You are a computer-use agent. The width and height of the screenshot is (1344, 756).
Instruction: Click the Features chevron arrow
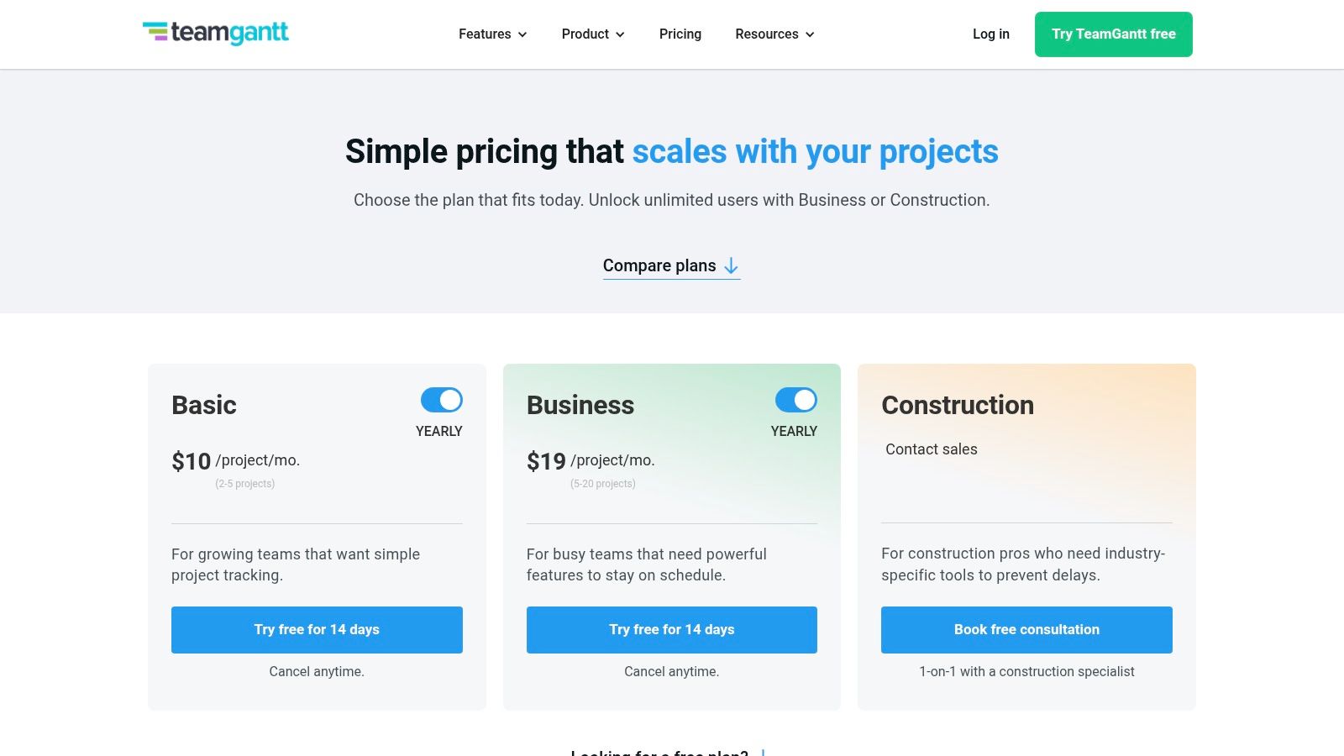click(522, 35)
